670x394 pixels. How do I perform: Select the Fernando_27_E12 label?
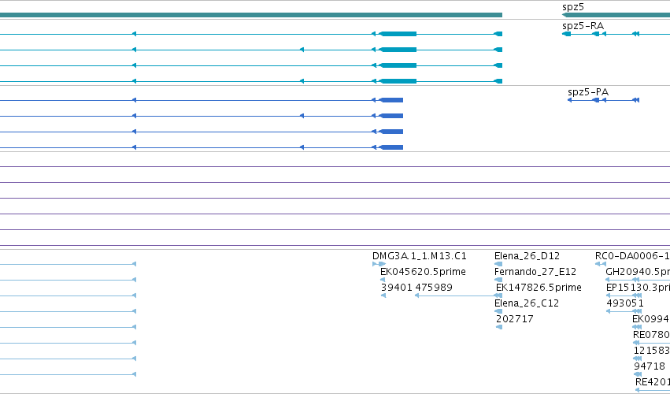[x=535, y=272]
